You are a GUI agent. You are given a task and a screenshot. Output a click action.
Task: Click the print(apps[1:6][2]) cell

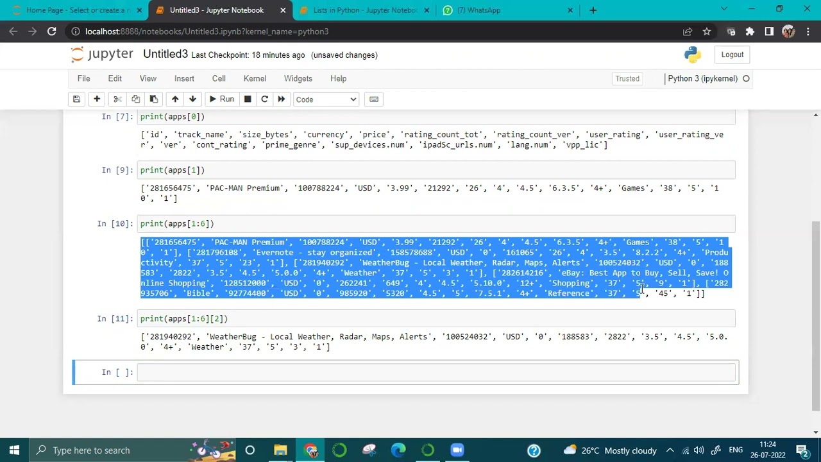(436, 318)
